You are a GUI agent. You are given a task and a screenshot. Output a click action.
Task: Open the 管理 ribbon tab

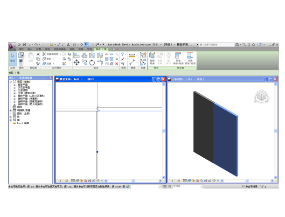click(x=89, y=49)
